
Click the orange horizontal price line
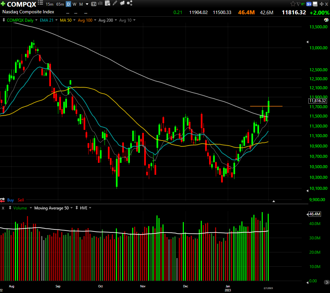[x=266, y=106]
